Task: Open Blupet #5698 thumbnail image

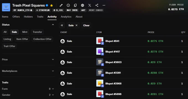Action: pyautogui.click(x=100, y=94)
